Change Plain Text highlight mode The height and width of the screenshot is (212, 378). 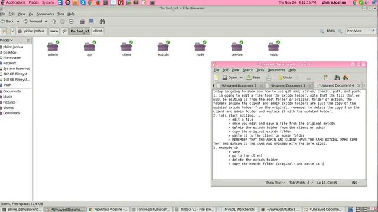275,183
